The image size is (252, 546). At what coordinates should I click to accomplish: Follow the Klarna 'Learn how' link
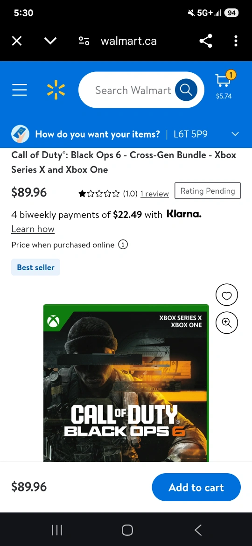pos(33,229)
